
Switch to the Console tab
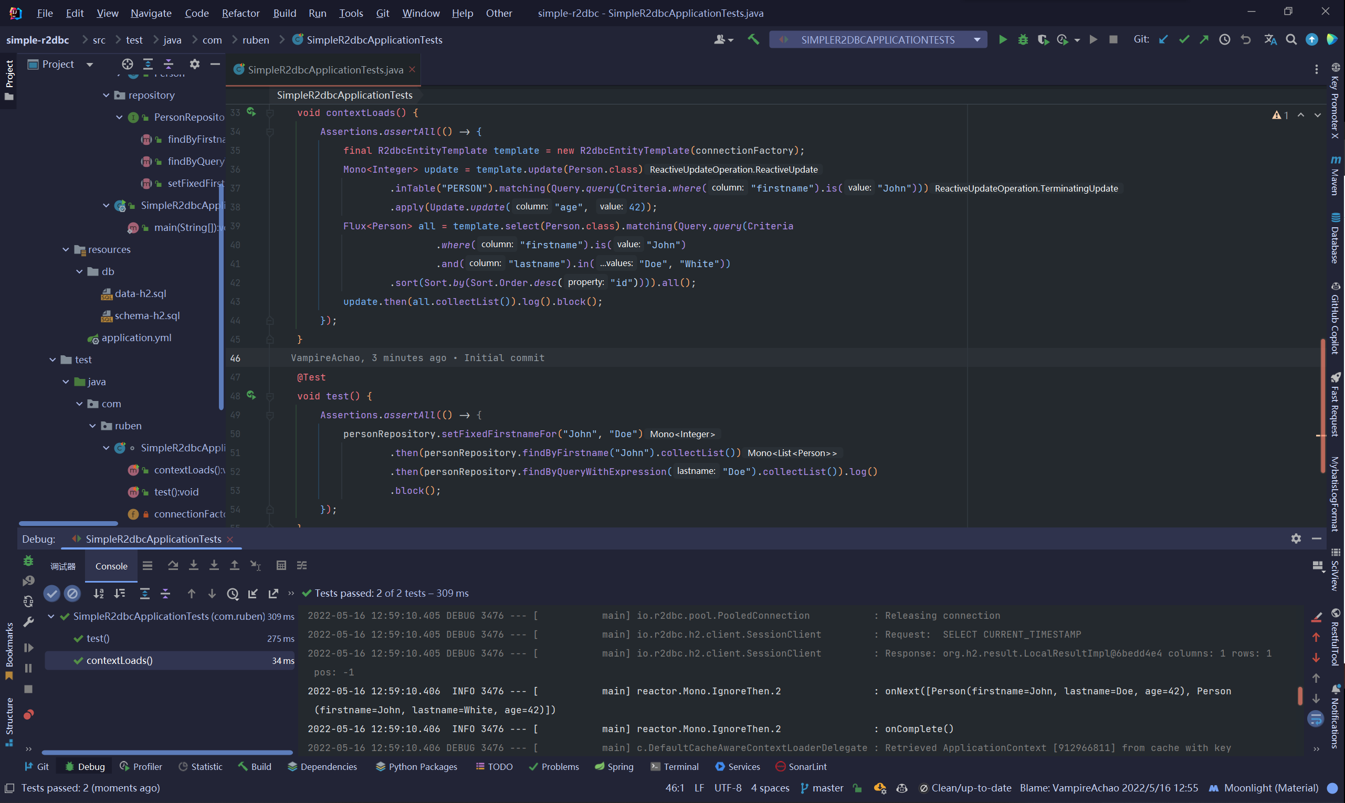[x=111, y=566]
